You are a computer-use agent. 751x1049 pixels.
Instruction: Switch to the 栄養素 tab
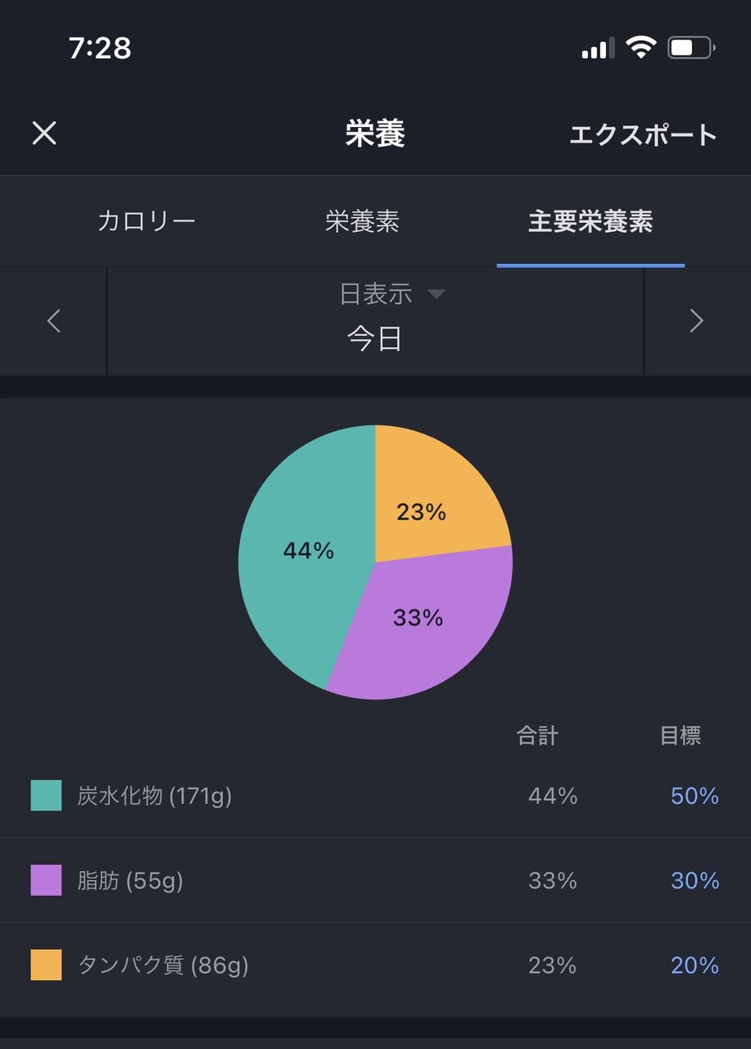(x=362, y=221)
